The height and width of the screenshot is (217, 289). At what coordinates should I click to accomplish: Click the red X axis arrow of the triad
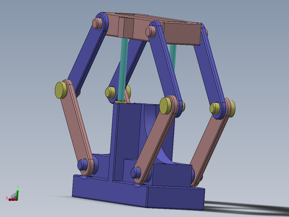[13, 200]
